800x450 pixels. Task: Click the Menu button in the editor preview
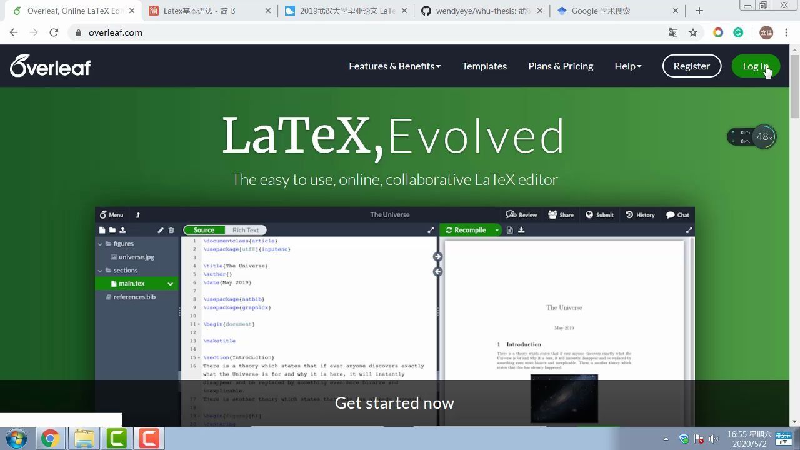tap(112, 214)
